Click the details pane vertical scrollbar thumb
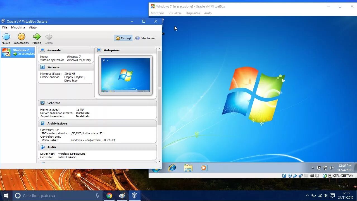 [x=160, y=88]
